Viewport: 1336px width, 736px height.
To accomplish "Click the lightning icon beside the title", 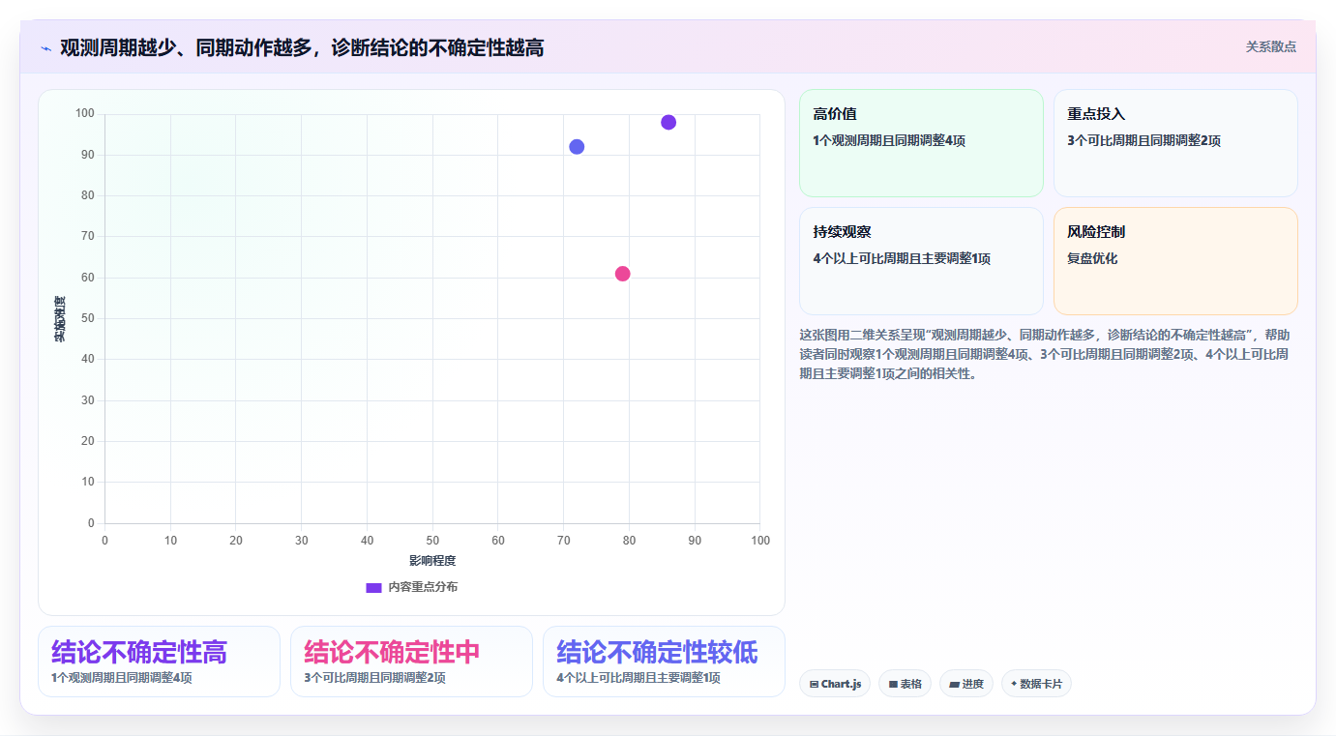I will click(x=45, y=48).
